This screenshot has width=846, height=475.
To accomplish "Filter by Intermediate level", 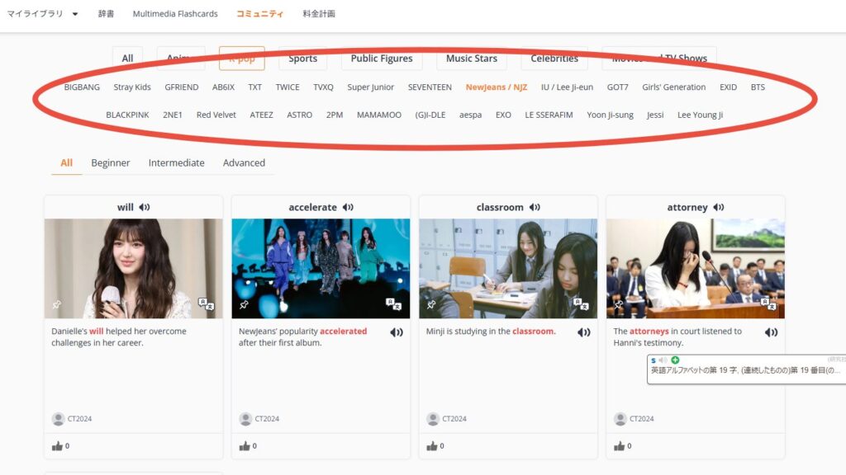I will click(x=177, y=162).
